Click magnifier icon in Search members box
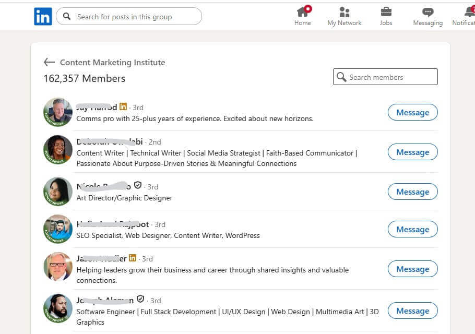Screen dimensions: 475x334 pos(341,77)
